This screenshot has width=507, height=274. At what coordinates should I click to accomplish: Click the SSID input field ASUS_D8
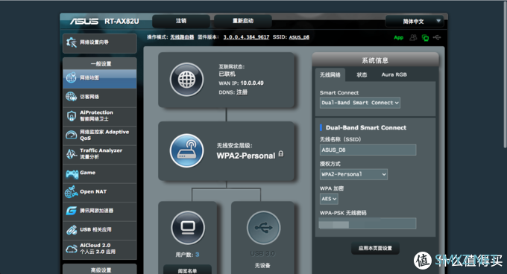[368, 150]
